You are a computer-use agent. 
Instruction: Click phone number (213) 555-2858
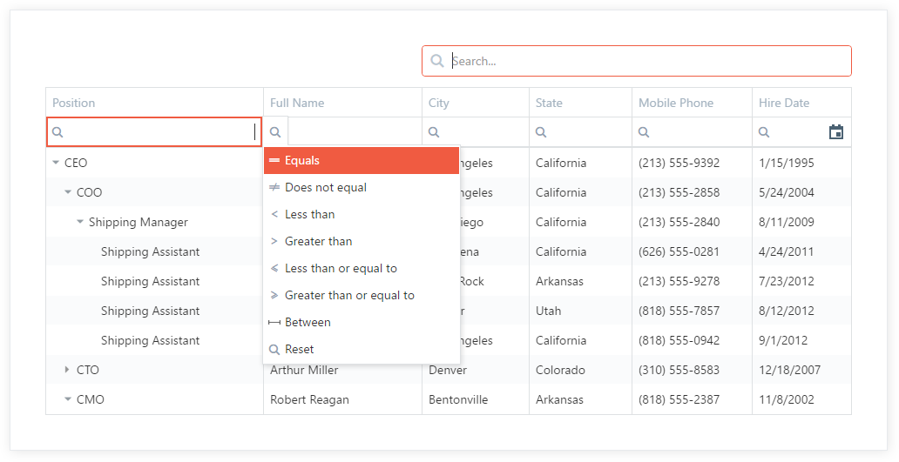[679, 192]
